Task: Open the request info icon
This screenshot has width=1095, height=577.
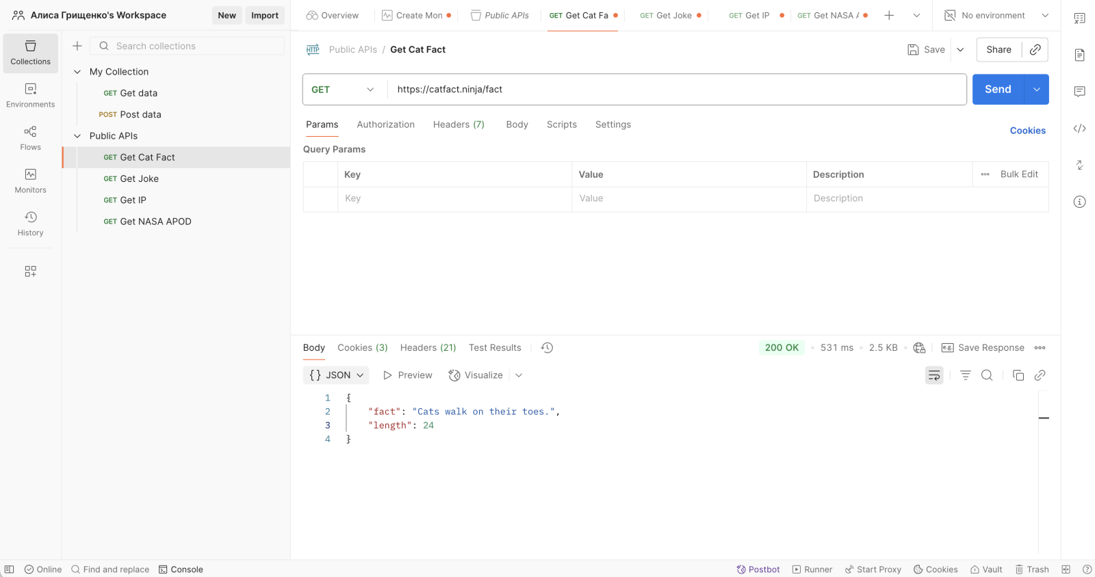Action: point(1079,202)
